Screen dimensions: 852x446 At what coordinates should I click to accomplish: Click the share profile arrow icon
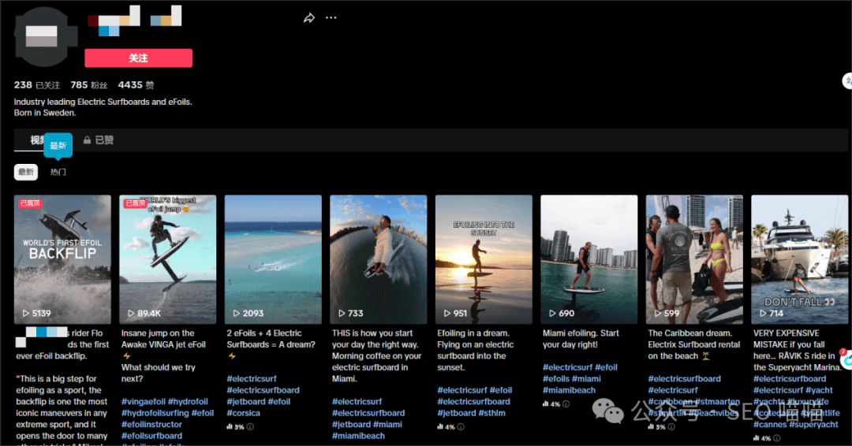(x=309, y=18)
